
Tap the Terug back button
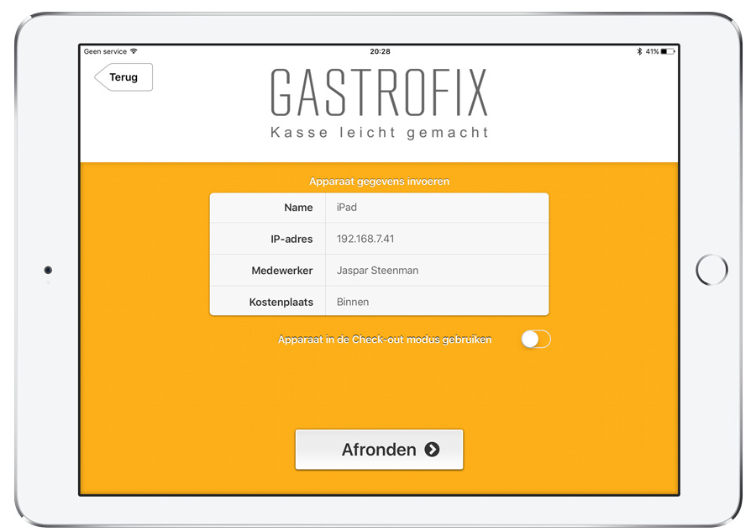pos(123,77)
